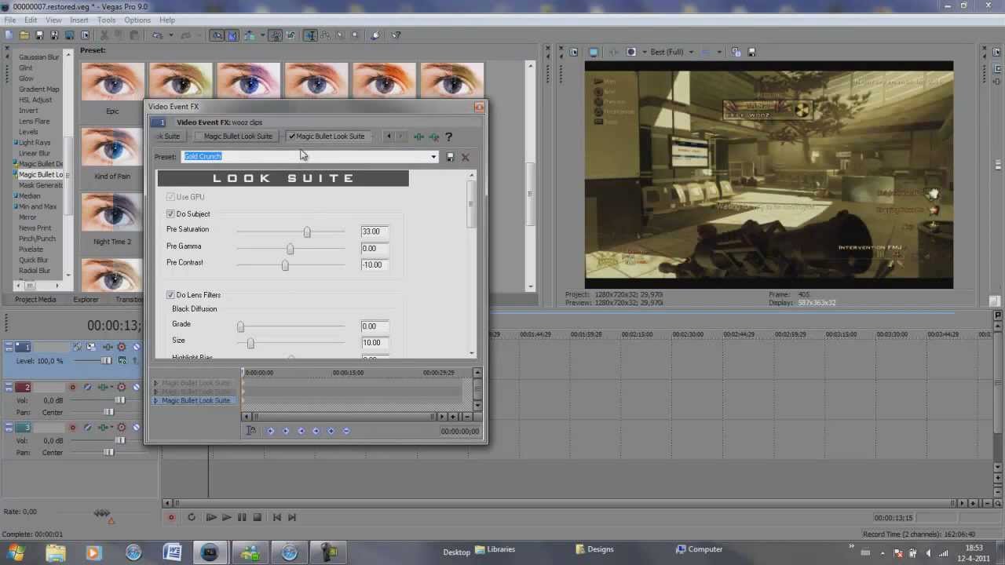Screen dimensions: 1005x565
Task: Open the Tools menu
Action: point(106,20)
